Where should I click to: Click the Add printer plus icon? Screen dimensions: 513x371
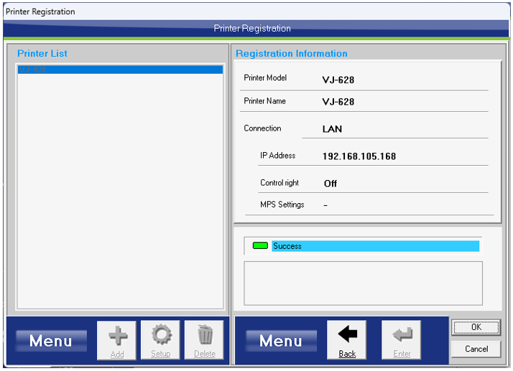(116, 340)
